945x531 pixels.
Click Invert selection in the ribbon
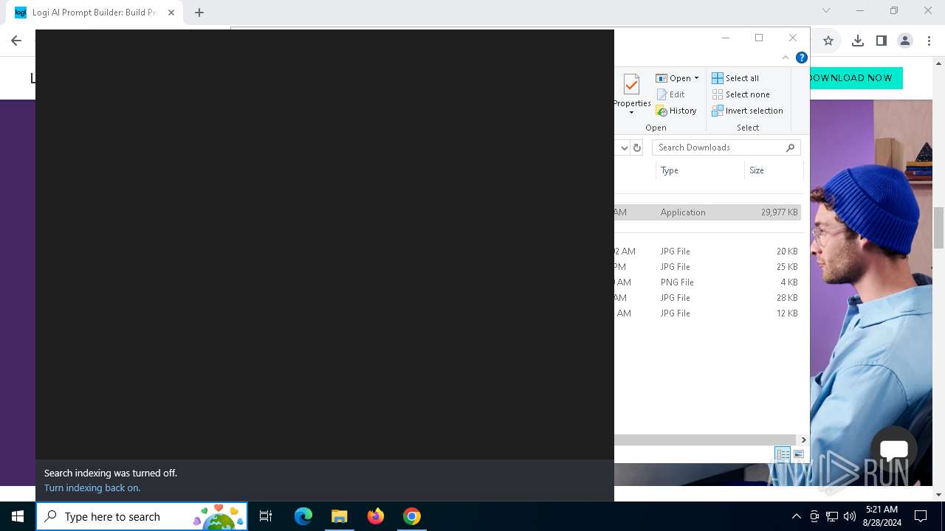747,111
